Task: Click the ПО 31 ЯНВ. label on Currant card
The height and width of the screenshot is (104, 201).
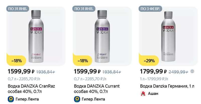Action: (84, 9)
